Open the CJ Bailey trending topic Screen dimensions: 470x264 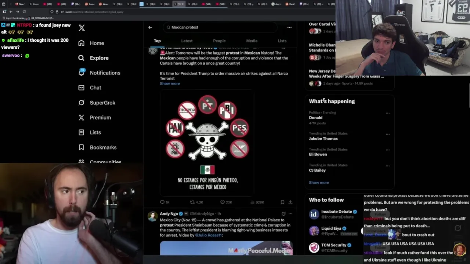[x=317, y=170]
